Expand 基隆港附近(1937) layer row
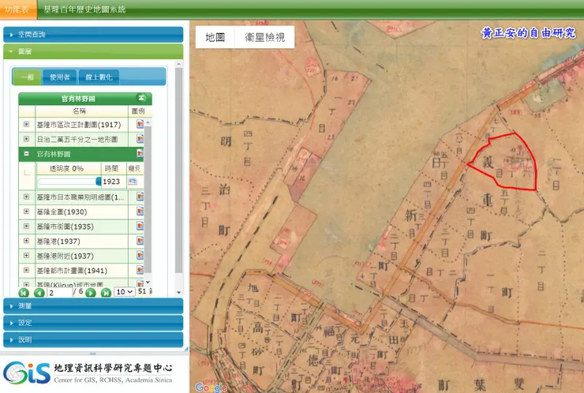This screenshot has width=584, height=393. (x=26, y=256)
